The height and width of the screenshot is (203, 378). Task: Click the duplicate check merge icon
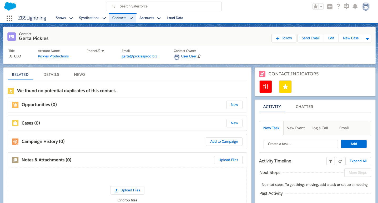11,91
